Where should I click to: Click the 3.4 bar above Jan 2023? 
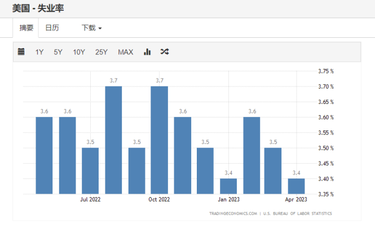point(228,186)
